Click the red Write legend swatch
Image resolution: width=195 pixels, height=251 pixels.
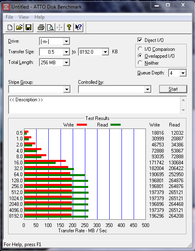pos(82,125)
